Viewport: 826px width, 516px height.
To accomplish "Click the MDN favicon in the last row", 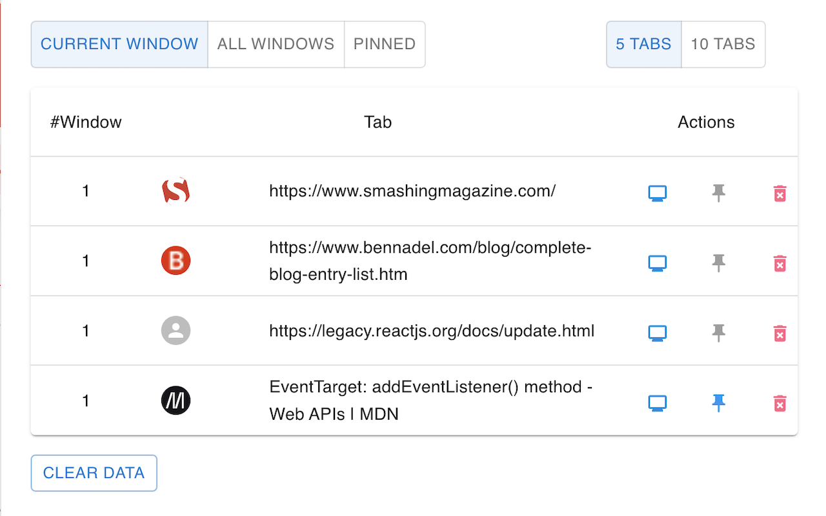I will pos(176,400).
